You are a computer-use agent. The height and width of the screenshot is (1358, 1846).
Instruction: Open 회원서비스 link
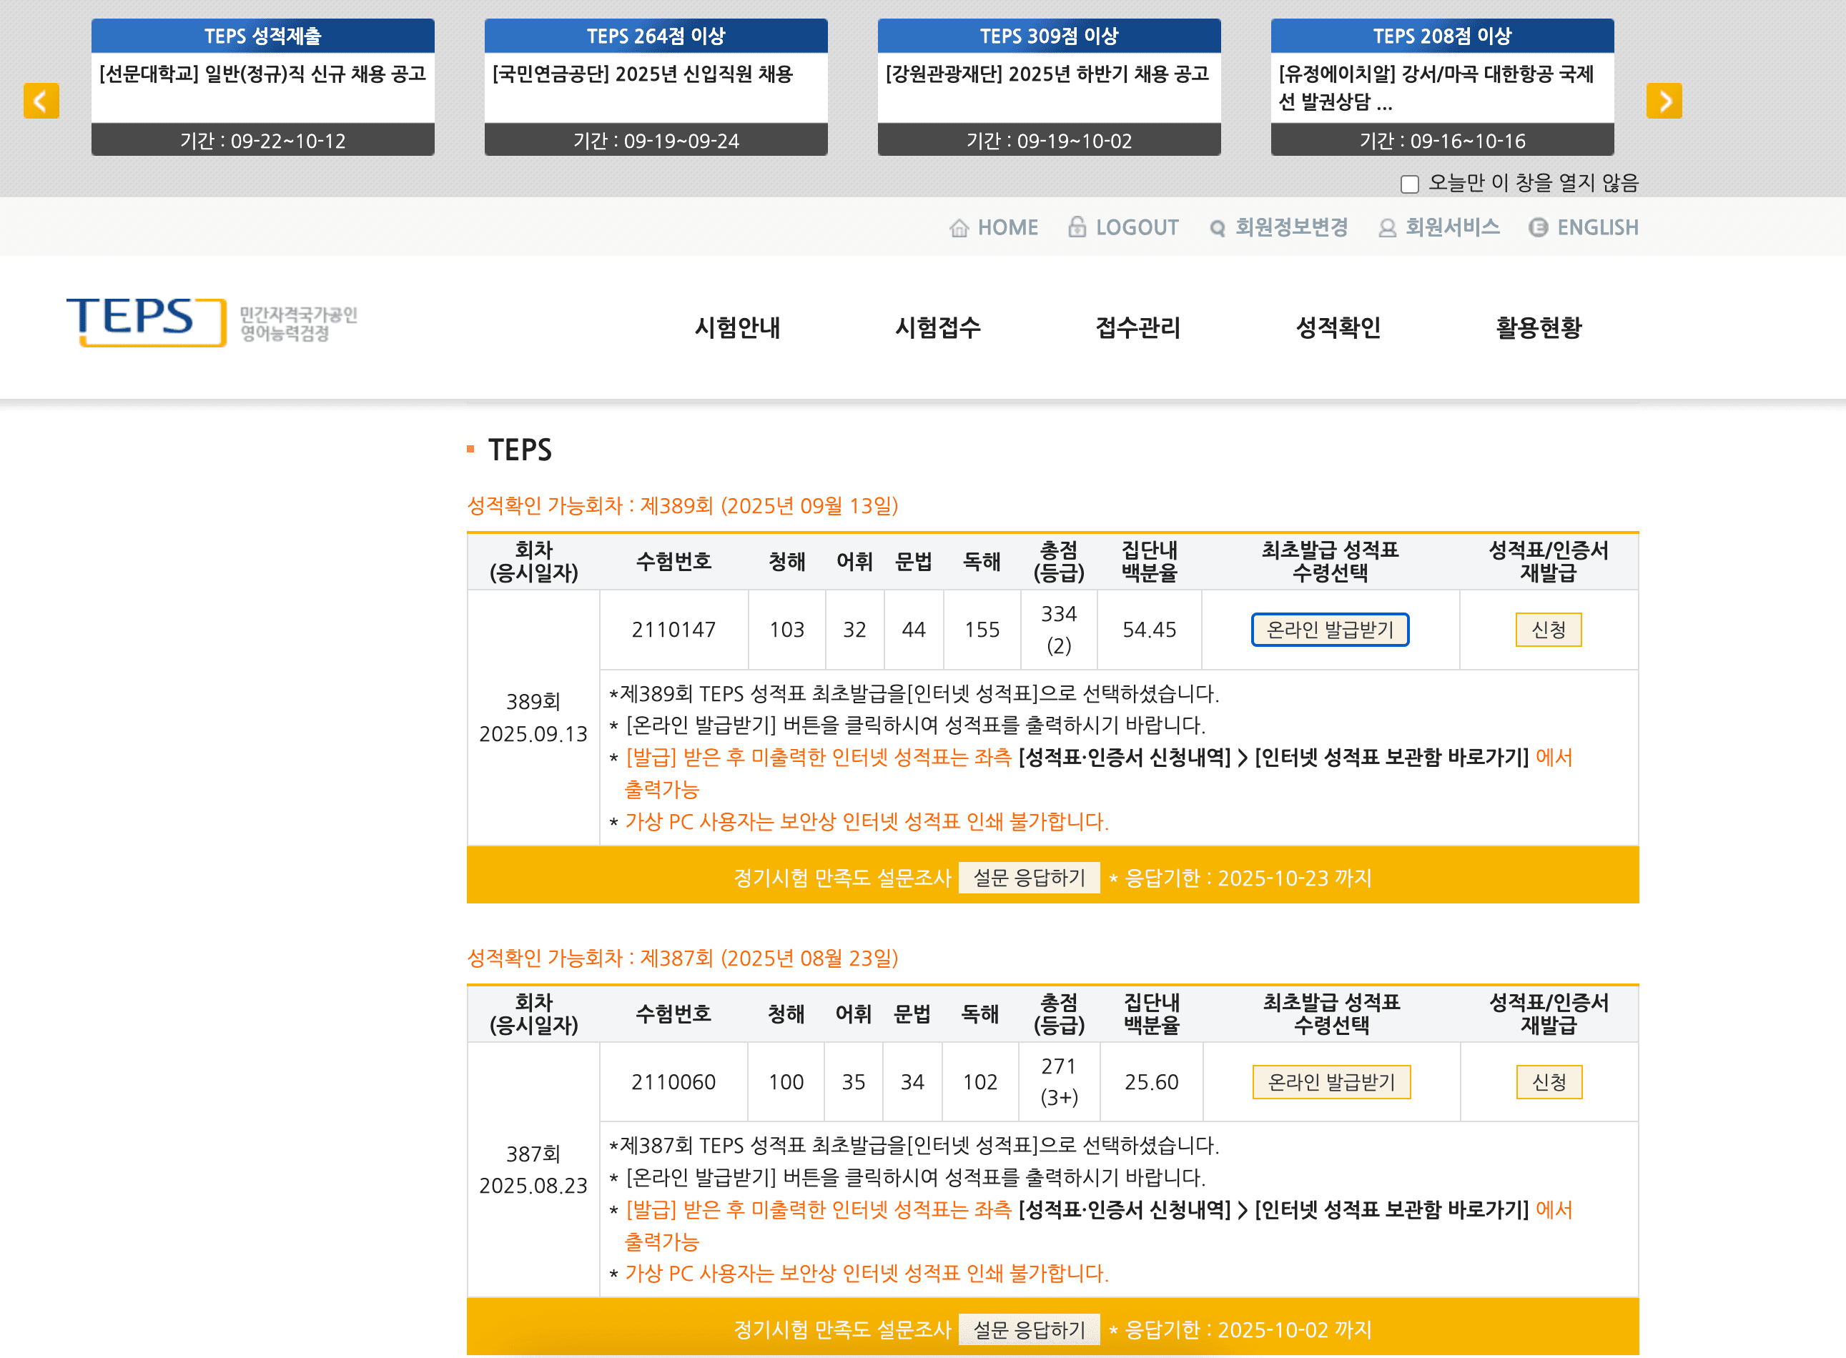[x=1452, y=228]
